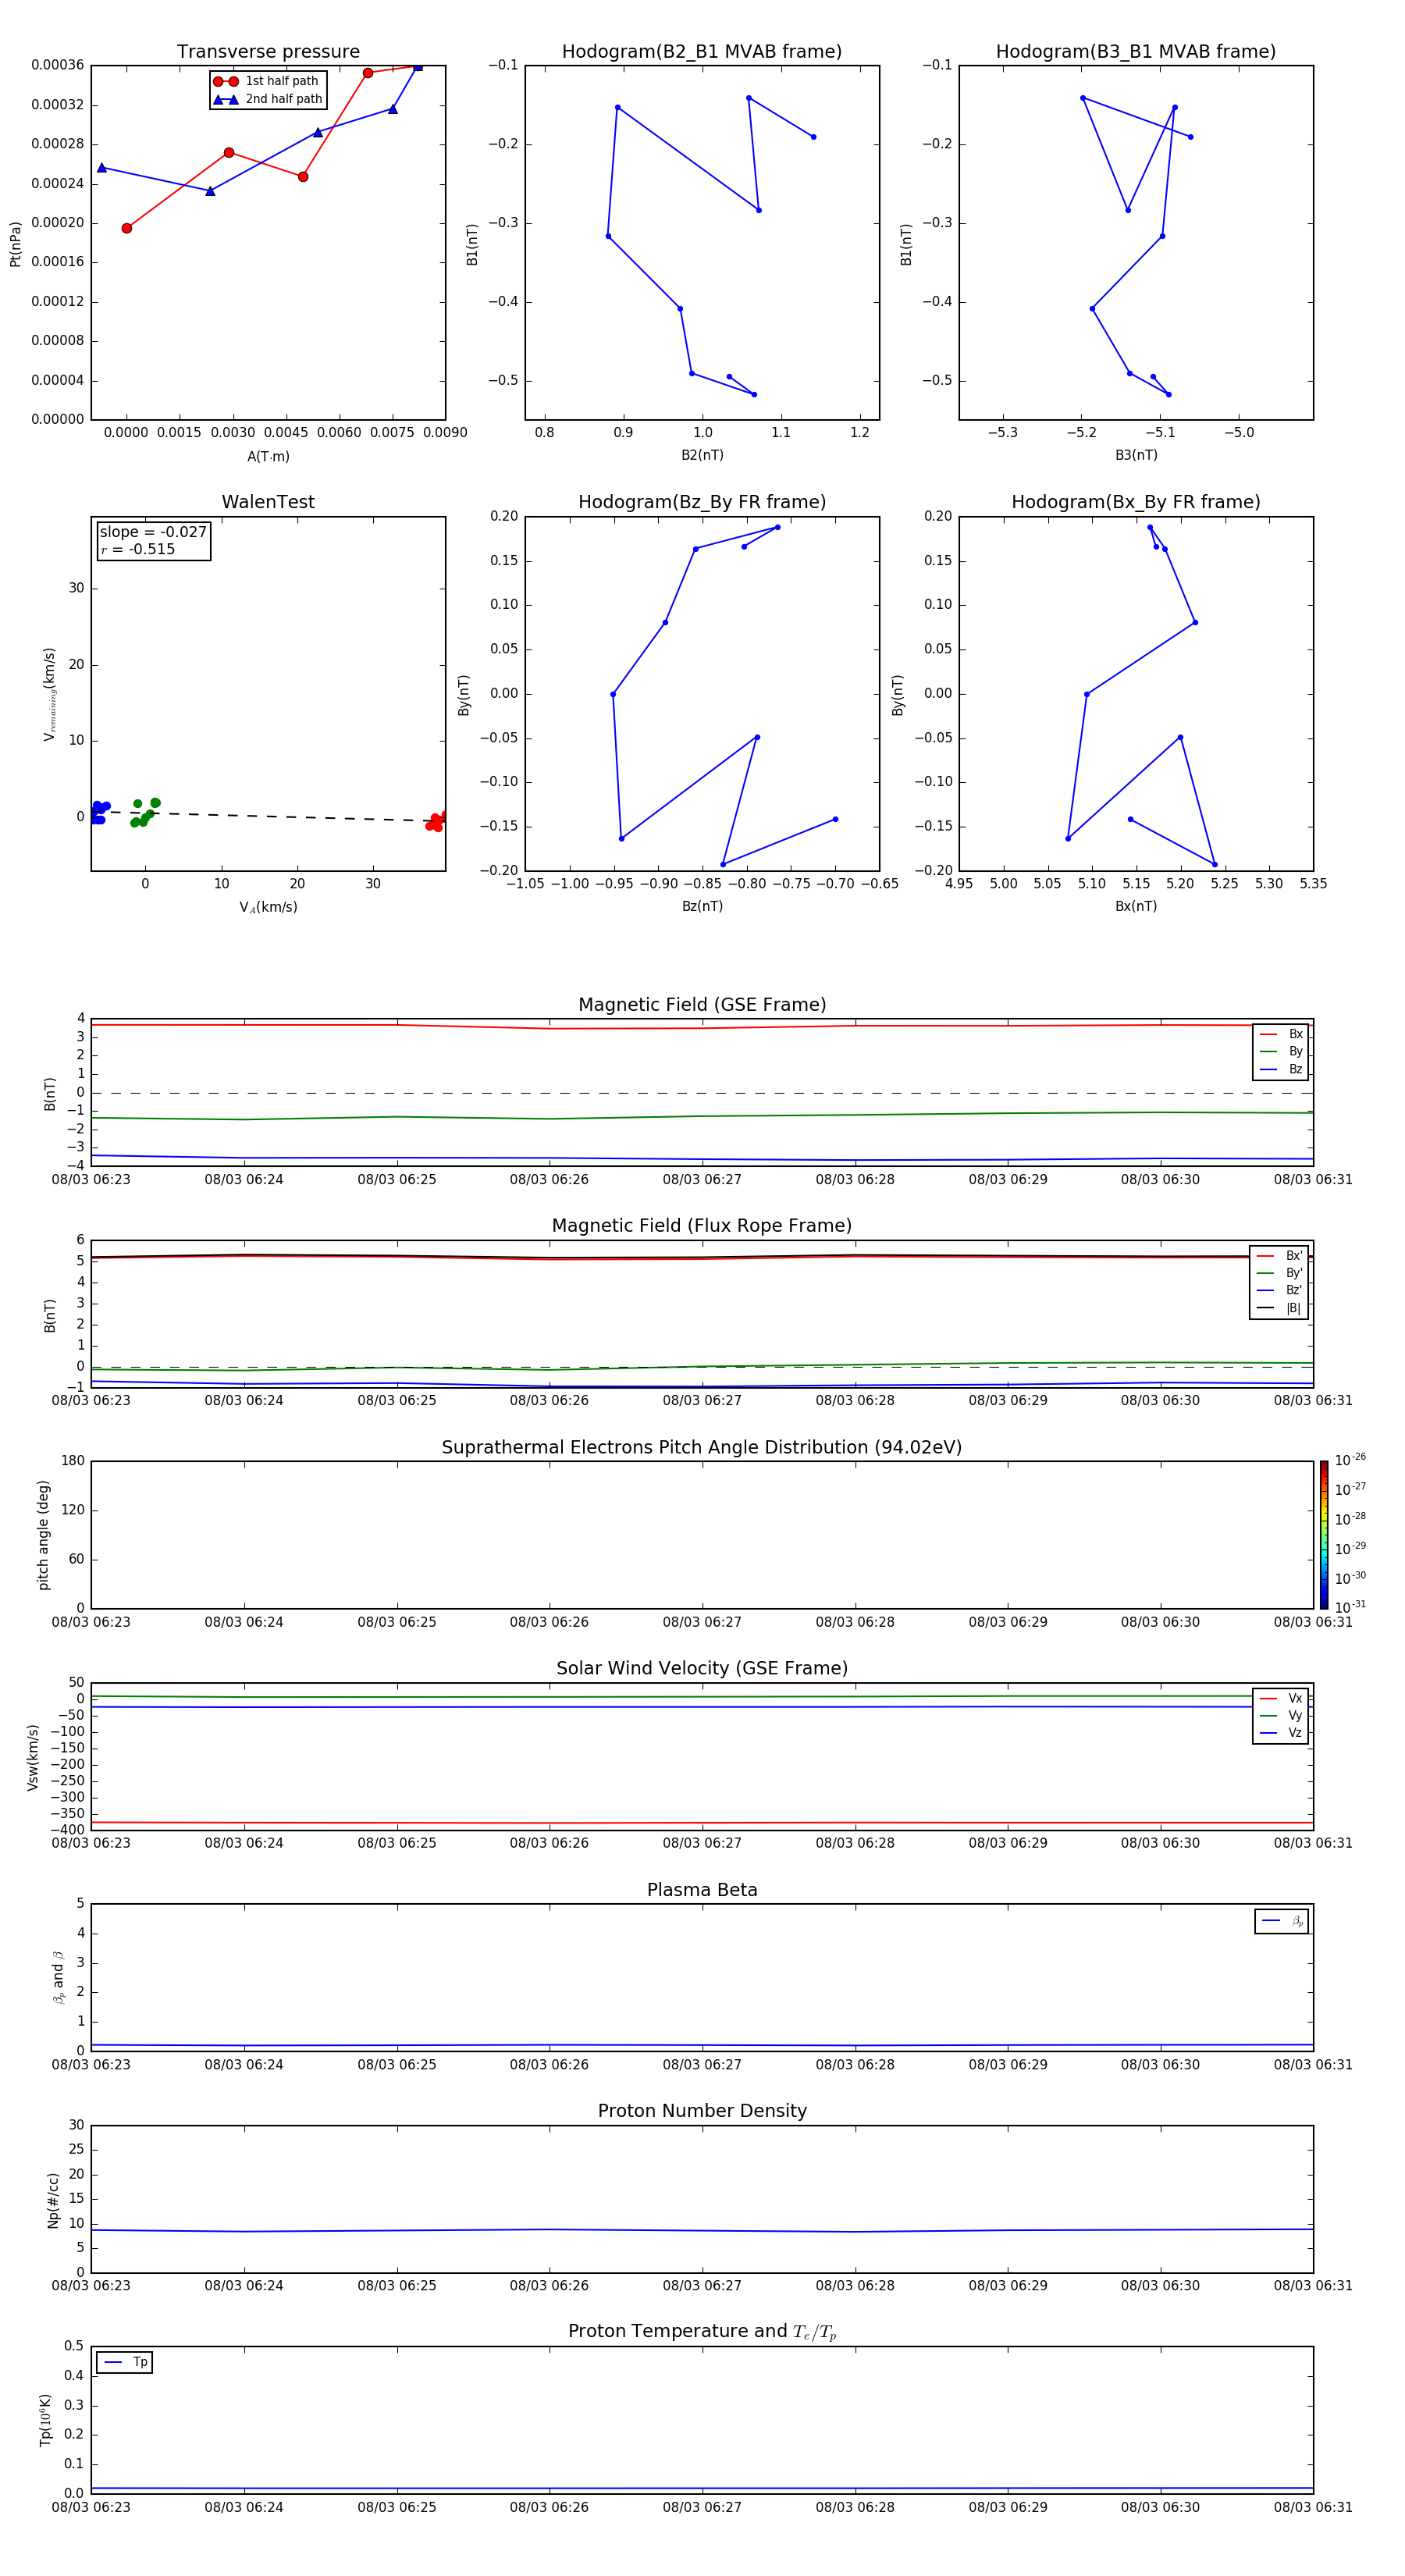Click the 'Bz(nT)' x-axis label

702,906
